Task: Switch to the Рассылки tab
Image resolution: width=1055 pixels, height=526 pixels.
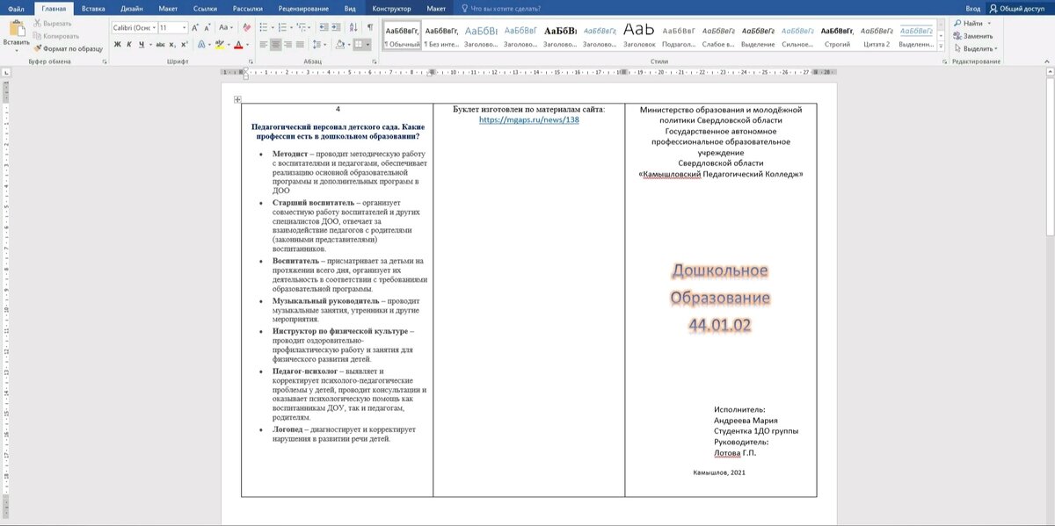Action: tap(248, 8)
